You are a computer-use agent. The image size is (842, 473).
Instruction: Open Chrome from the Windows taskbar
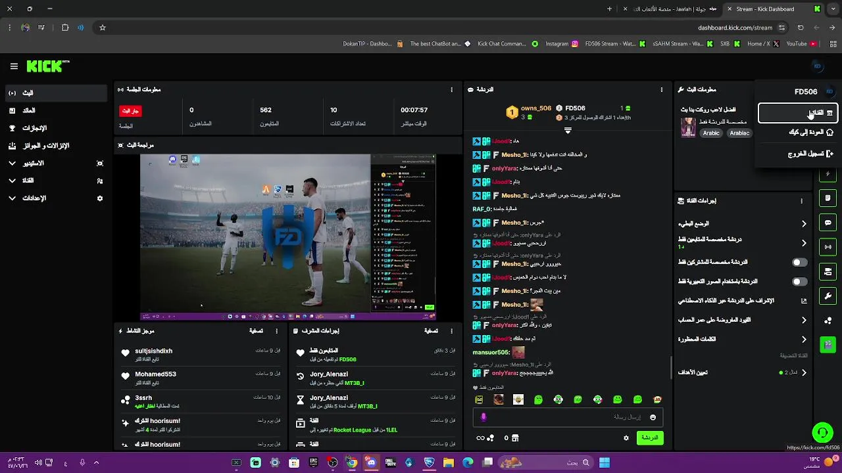(352, 462)
